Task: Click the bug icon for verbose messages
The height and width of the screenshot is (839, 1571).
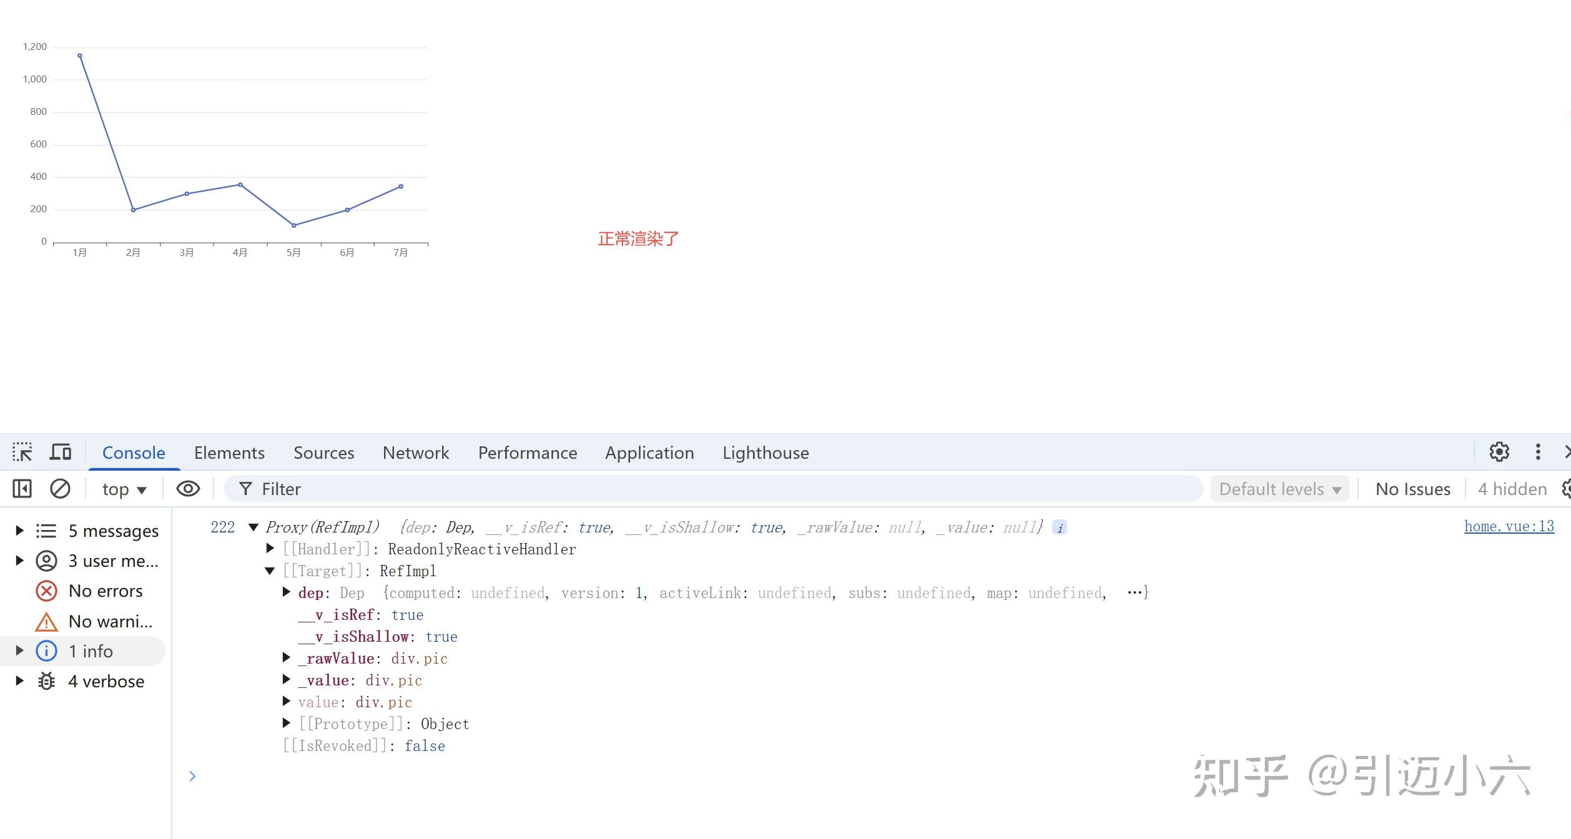Action: [46, 681]
